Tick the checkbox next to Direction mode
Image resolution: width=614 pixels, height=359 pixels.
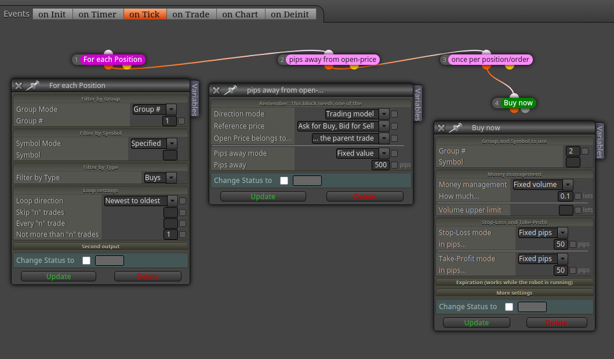point(394,114)
